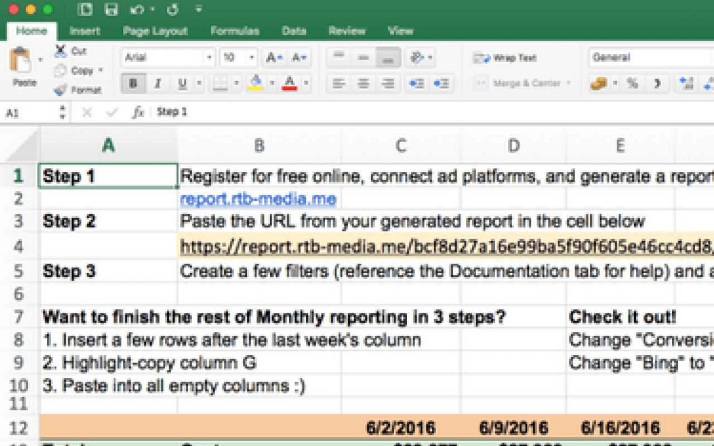Align text to top
The height and width of the screenshot is (446, 714).
pos(339,57)
